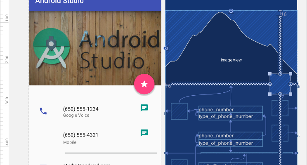This screenshot has height=165, width=307.
Task: Click the Android Studio app bar title
Action: tap(59, 2)
